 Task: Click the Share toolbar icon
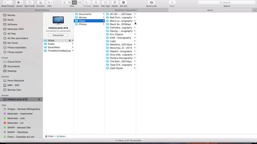96,2
